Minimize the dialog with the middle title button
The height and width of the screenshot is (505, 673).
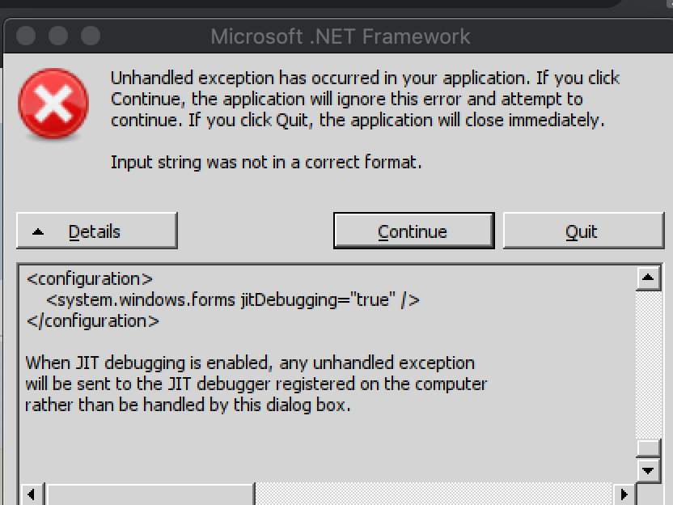58,36
